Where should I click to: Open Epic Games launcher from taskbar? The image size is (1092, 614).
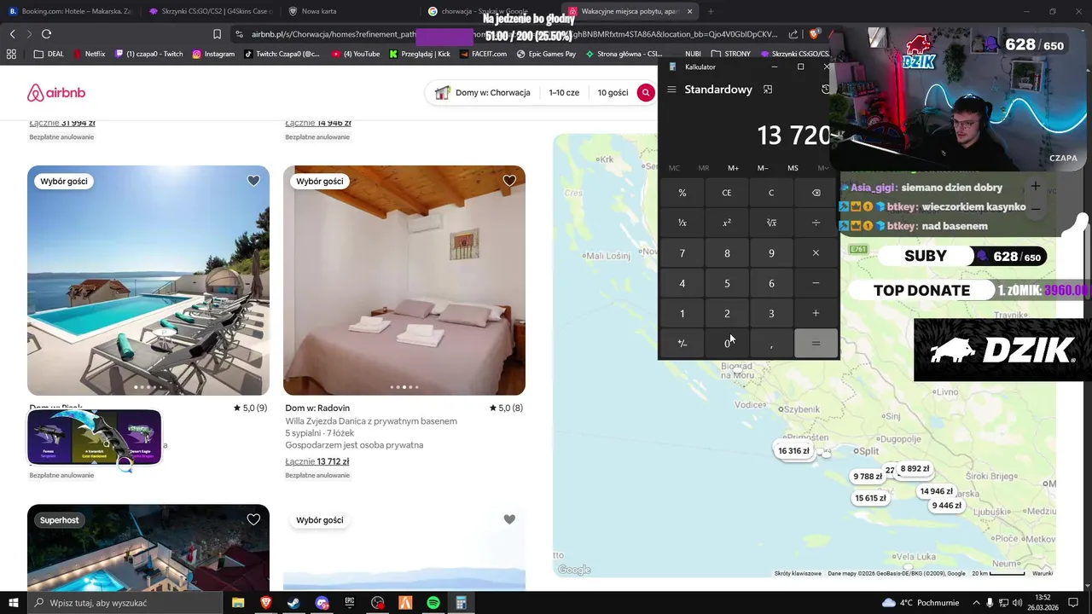click(350, 603)
